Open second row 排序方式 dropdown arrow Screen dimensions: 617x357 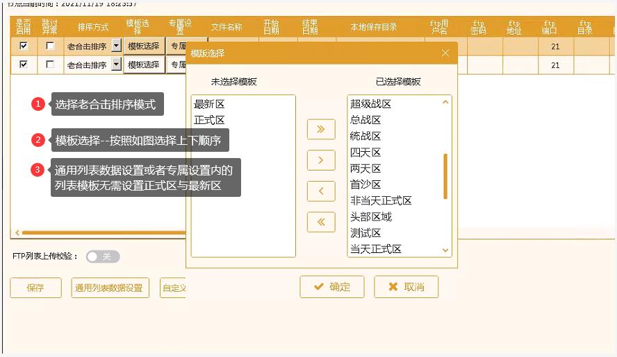[x=116, y=64]
